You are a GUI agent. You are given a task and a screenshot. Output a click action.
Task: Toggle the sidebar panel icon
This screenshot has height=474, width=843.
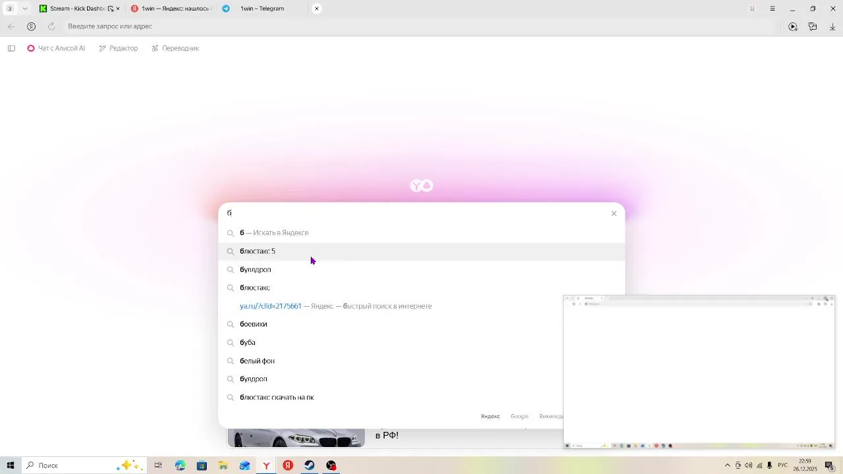(11, 48)
